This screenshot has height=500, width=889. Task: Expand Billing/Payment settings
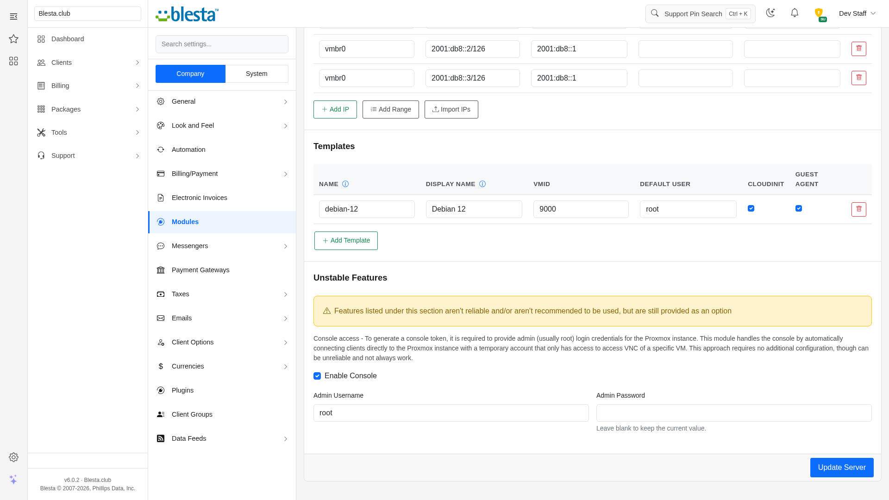pos(222,174)
